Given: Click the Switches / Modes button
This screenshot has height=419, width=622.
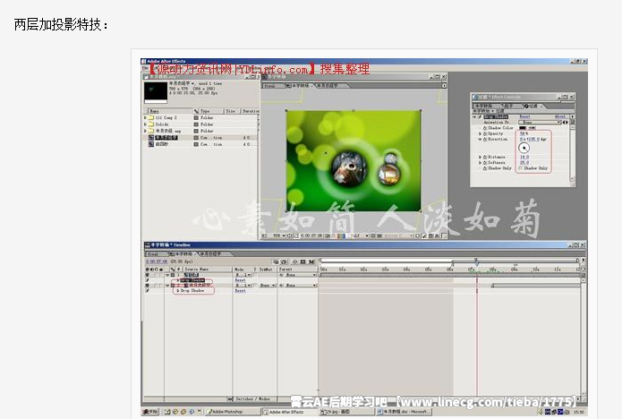Looking at the screenshot, I should [253, 398].
